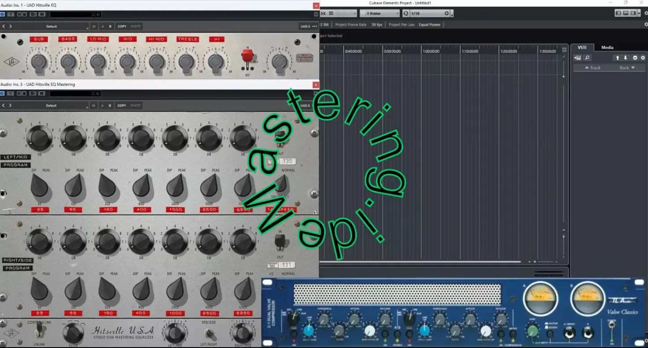Go to previous preset in Mastering EQ plugin
This screenshot has height=348, width=648.
click(4, 105)
